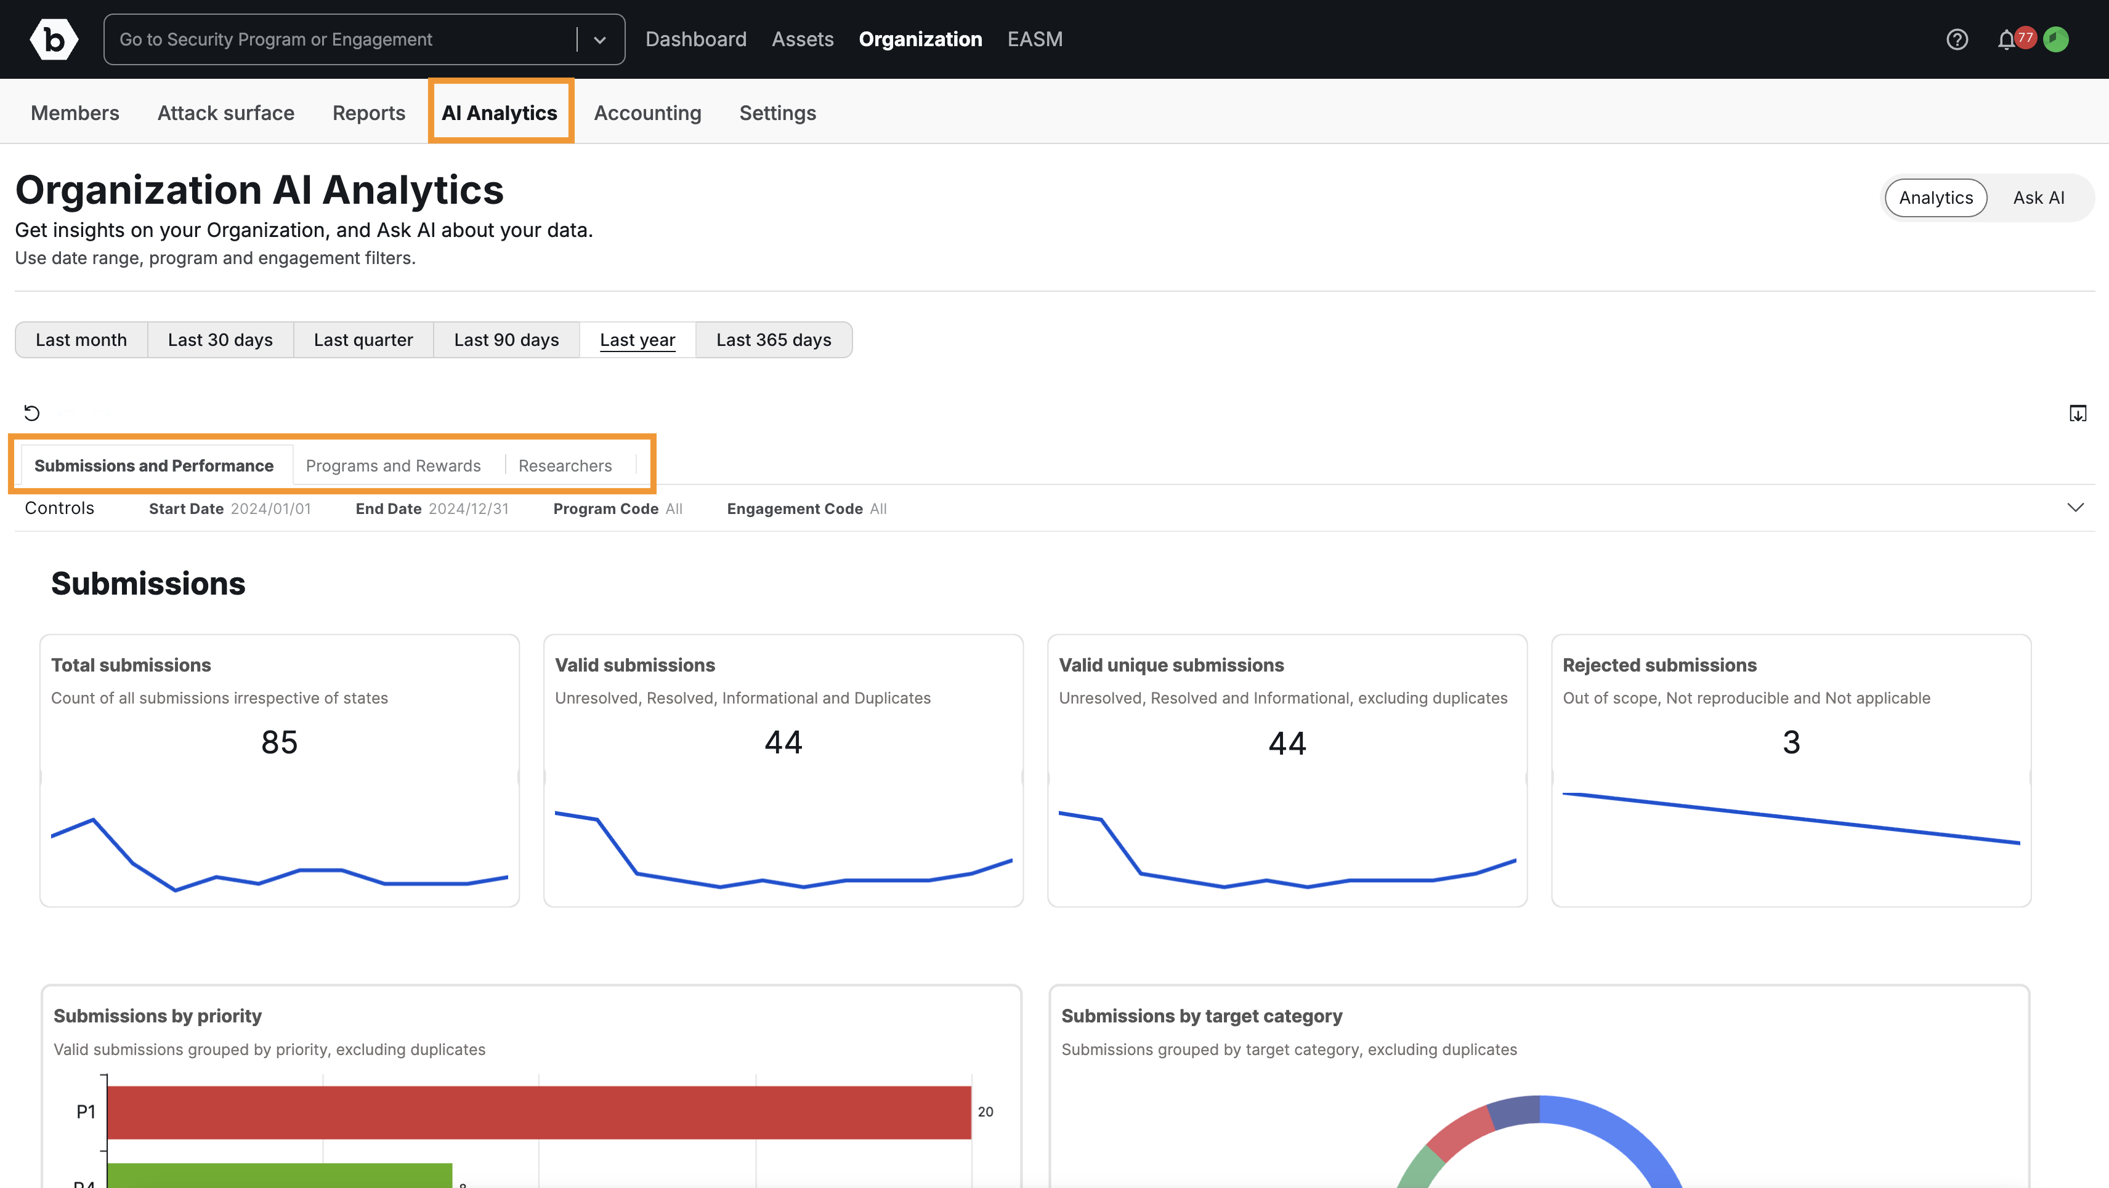Click the green user avatar
This screenshot has height=1188, width=2109.
click(2057, 38)
